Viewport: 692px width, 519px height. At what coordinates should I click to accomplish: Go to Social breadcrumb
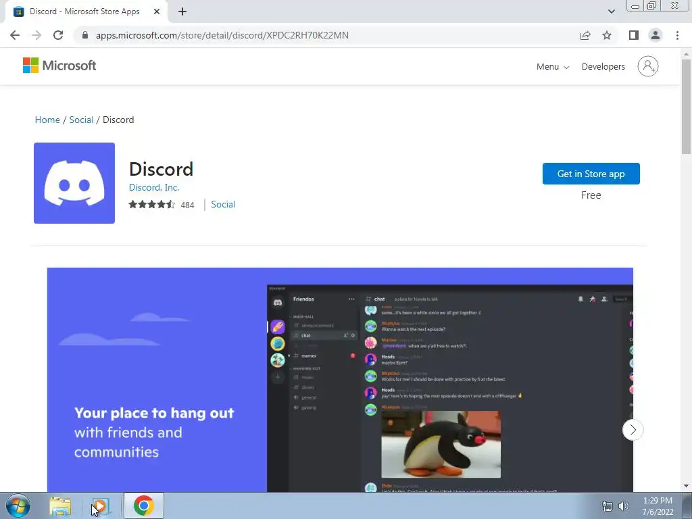point(81,120)
